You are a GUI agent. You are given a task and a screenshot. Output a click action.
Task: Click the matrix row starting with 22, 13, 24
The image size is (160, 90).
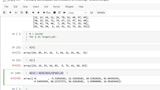(61, 17)
